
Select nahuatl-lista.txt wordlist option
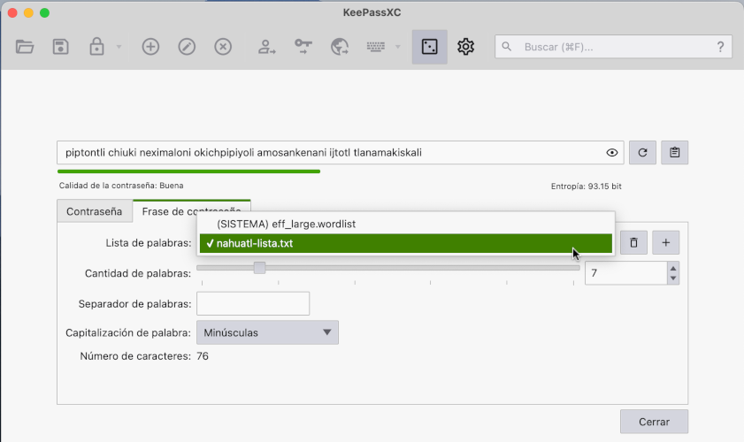pyautogui.click(x=406, y=243)
